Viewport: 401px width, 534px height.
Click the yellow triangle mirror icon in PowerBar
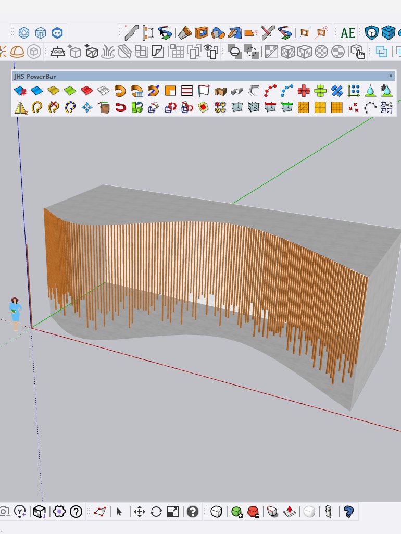21,108
